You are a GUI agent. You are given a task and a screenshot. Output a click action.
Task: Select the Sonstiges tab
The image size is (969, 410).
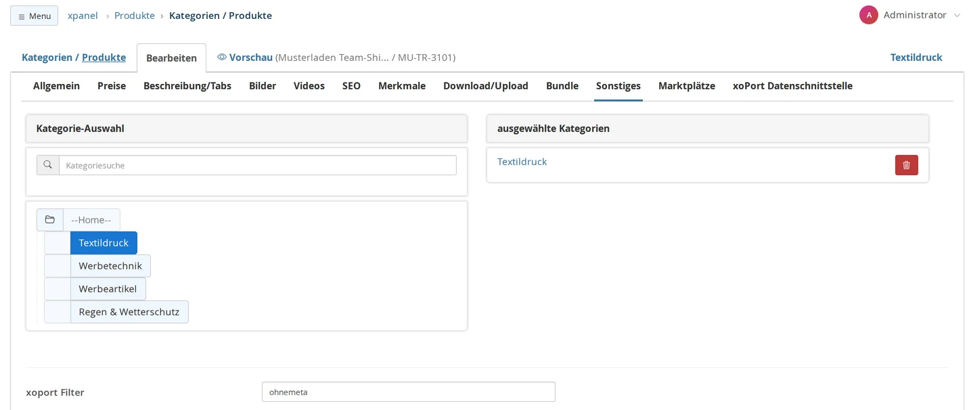point(618,86)
